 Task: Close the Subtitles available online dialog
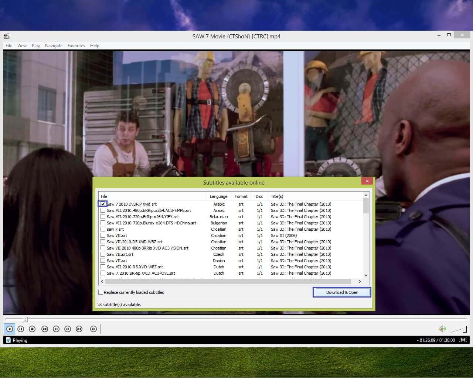(x=367, y=181)
